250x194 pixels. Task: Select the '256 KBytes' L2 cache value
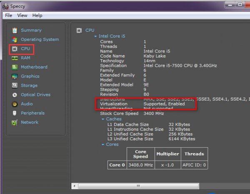click(180, 134)
